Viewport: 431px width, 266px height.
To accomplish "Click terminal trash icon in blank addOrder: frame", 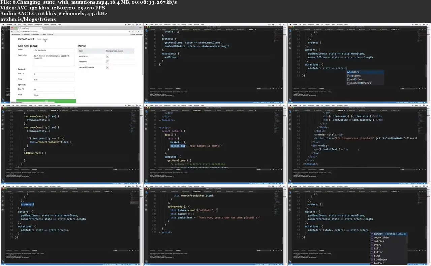I will coord(277,89).
